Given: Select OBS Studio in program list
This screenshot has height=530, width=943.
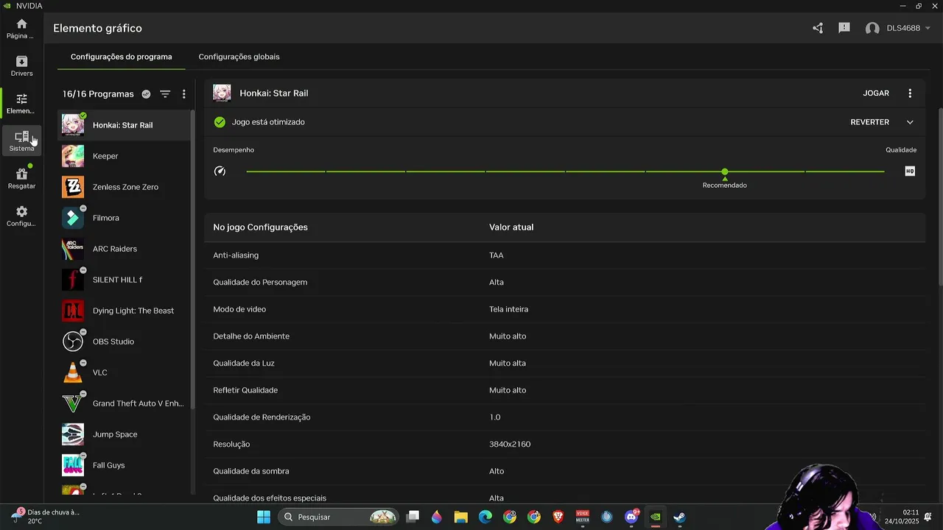Looking at the screenshot, I should coord(125,342).
